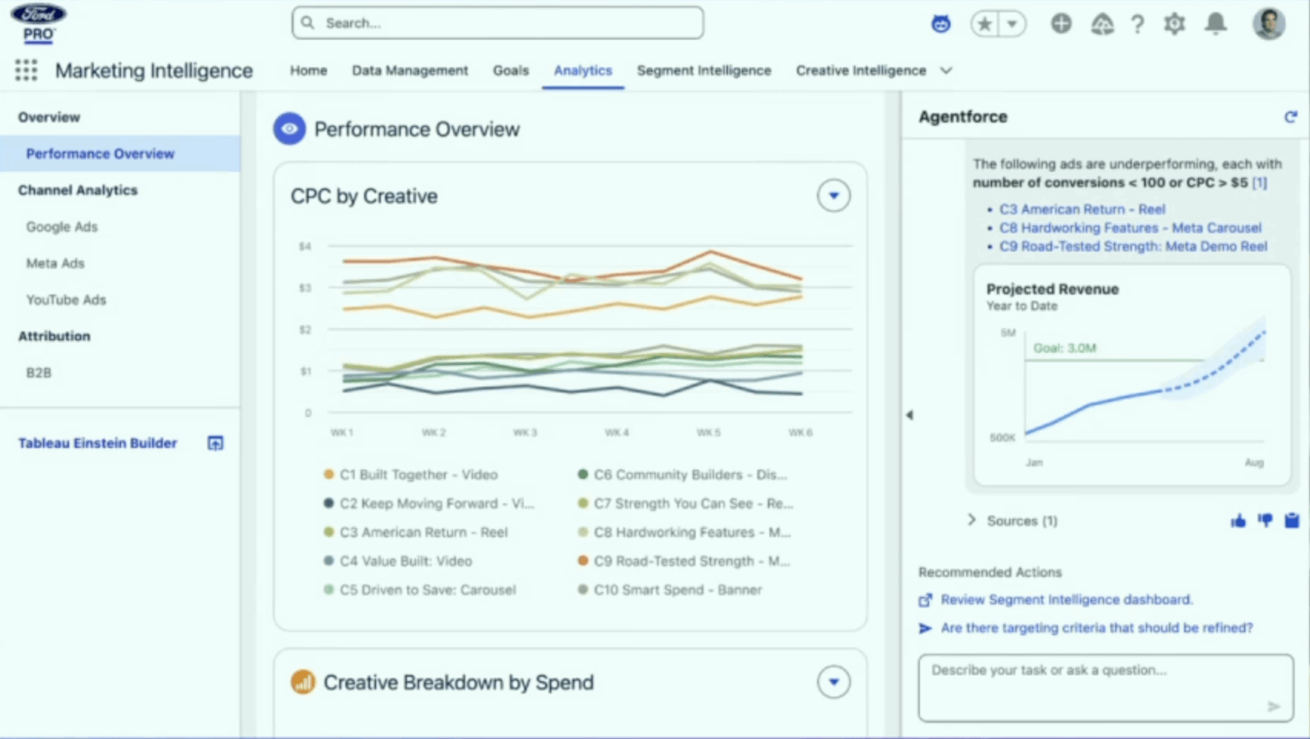Open the setup gear menu
This screenshot has height=739, width=1310.
click(x=1175, y=24)
